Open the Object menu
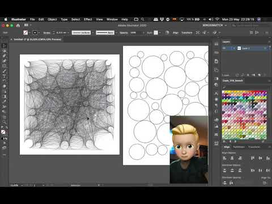The width and height of the screenshot is (272, 204). pyautogui.click(x=52, y=19)
